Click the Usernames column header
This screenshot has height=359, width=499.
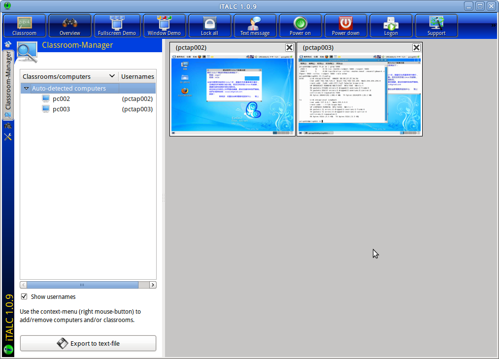coord(137,76)
